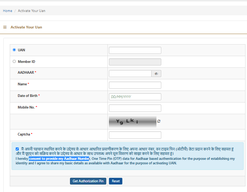Refresh the captcha image

(159, 121)
